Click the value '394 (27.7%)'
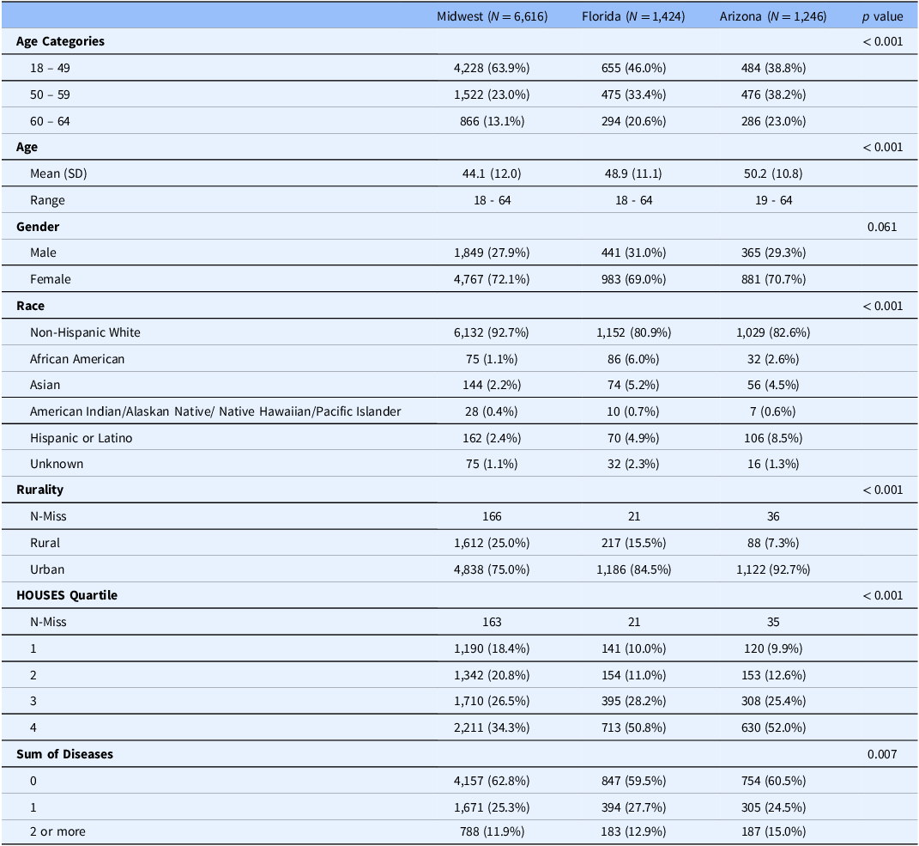 [633, 807]
